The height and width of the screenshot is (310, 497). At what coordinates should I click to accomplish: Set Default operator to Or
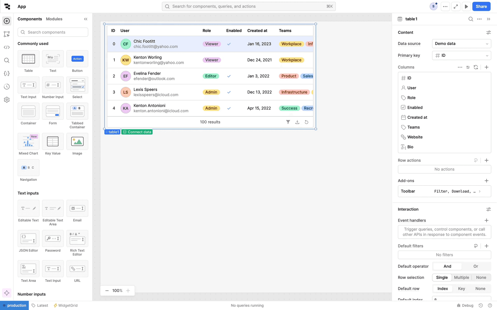pyautogui.click(x=476, y=266)
